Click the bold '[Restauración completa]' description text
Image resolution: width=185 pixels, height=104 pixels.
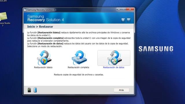(x=51, y=38)
